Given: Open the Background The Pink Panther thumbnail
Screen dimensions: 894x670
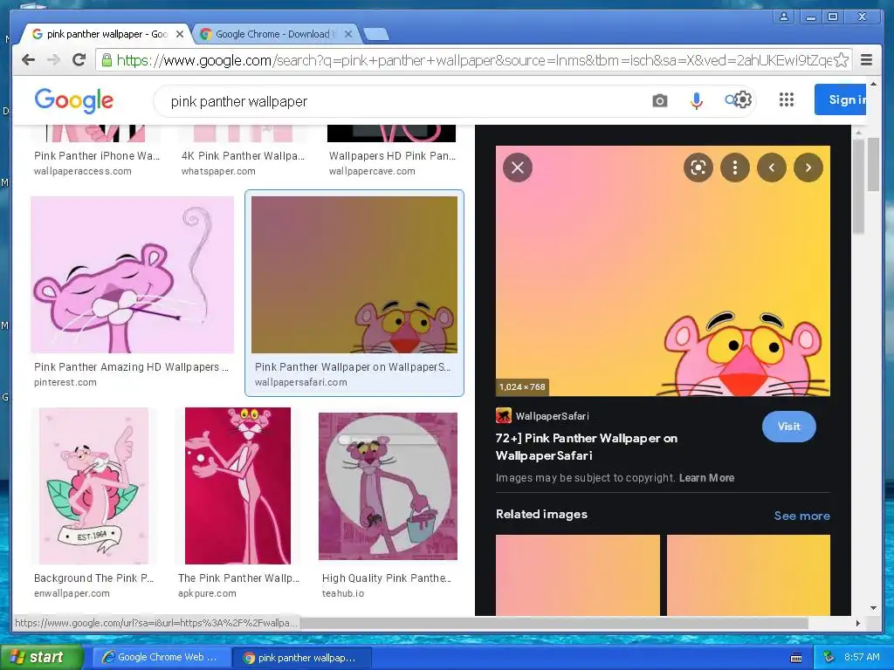Looking at the screenshot, I should click(x=94, y=485).
